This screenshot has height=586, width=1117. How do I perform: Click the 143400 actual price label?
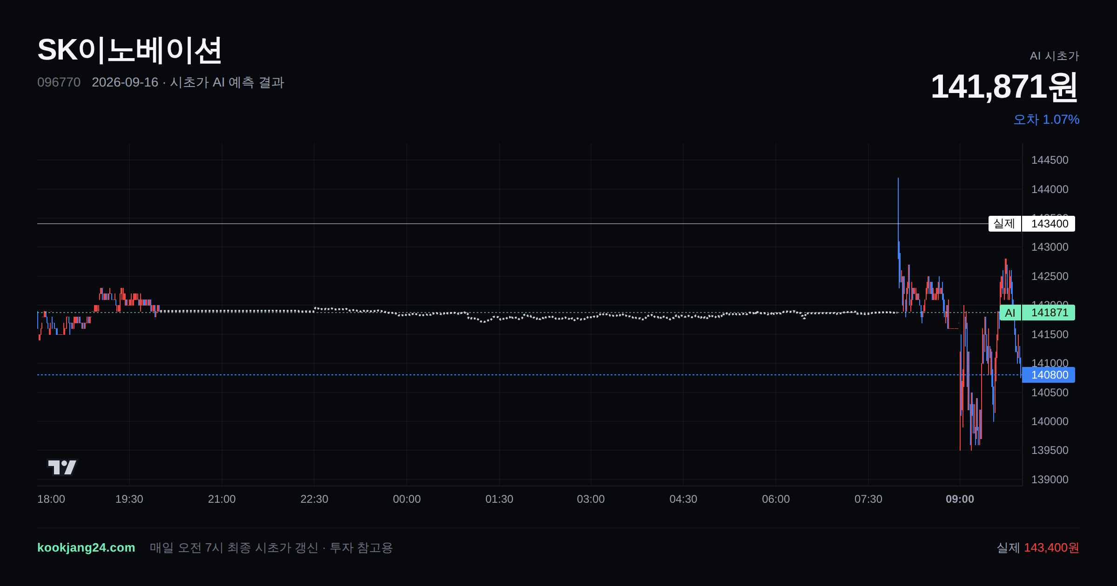1049,224
